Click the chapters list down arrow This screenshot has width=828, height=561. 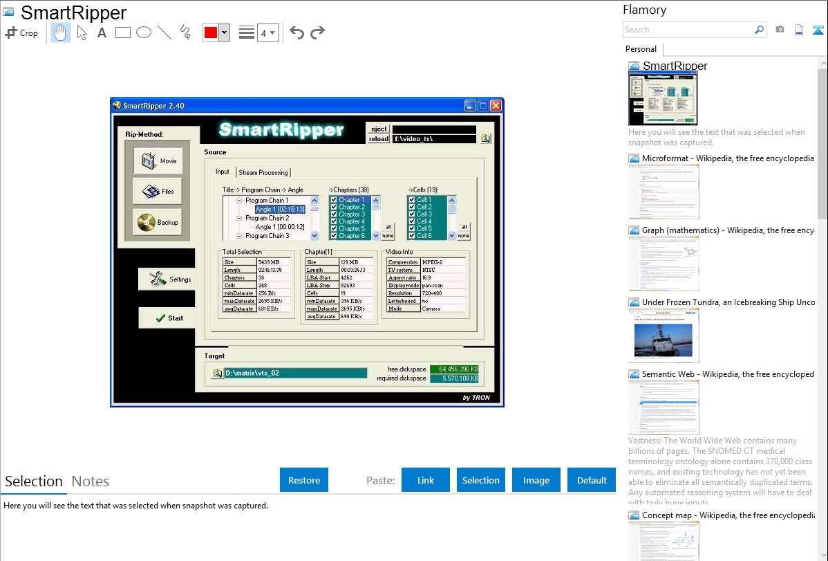(376, 236)
